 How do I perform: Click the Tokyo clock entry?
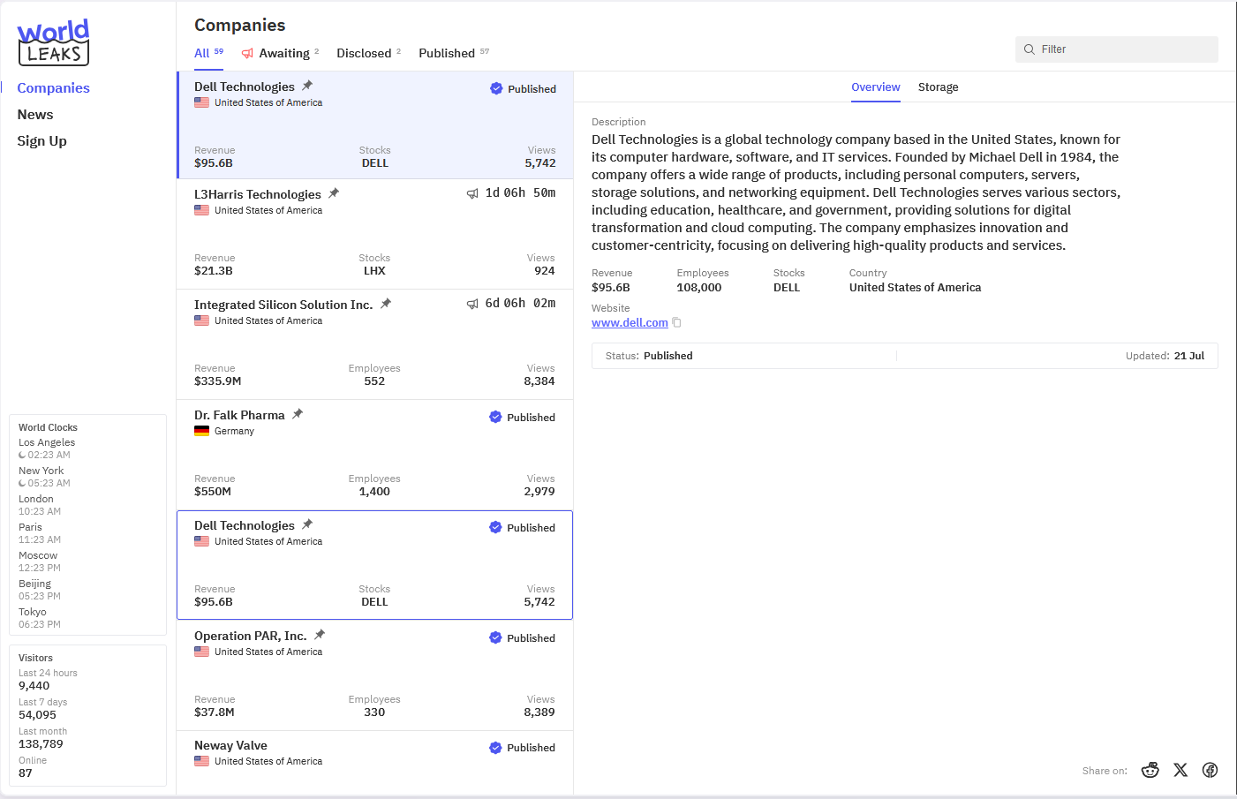point(40,618)
